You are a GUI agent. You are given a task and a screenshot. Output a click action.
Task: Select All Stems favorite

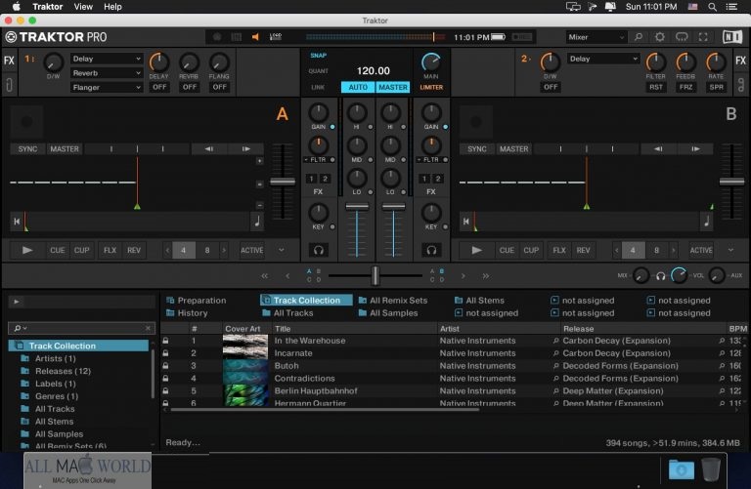click(479, 301)
